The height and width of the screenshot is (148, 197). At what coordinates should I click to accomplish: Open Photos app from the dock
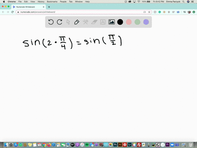pyautogui.click(x=110, y=145)
